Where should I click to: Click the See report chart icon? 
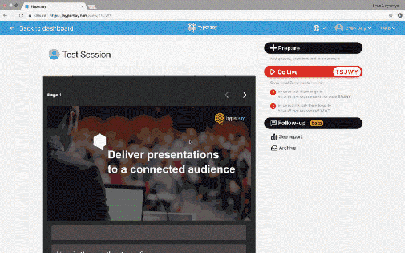tap(274, 137)
